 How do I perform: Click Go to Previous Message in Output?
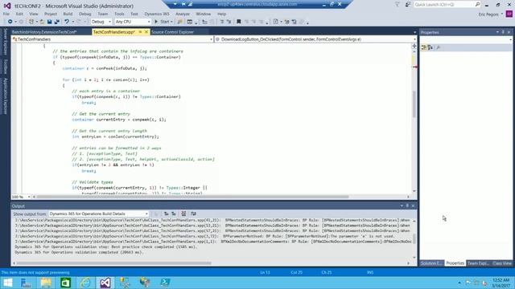(x=167, y=214)
